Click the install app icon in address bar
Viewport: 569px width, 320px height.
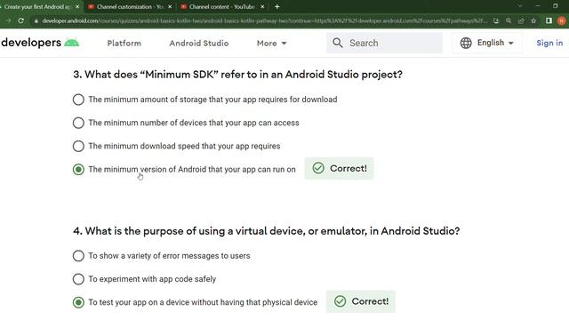496,20
